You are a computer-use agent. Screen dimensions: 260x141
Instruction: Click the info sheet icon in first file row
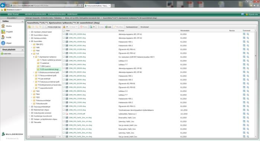click(244, 34)
